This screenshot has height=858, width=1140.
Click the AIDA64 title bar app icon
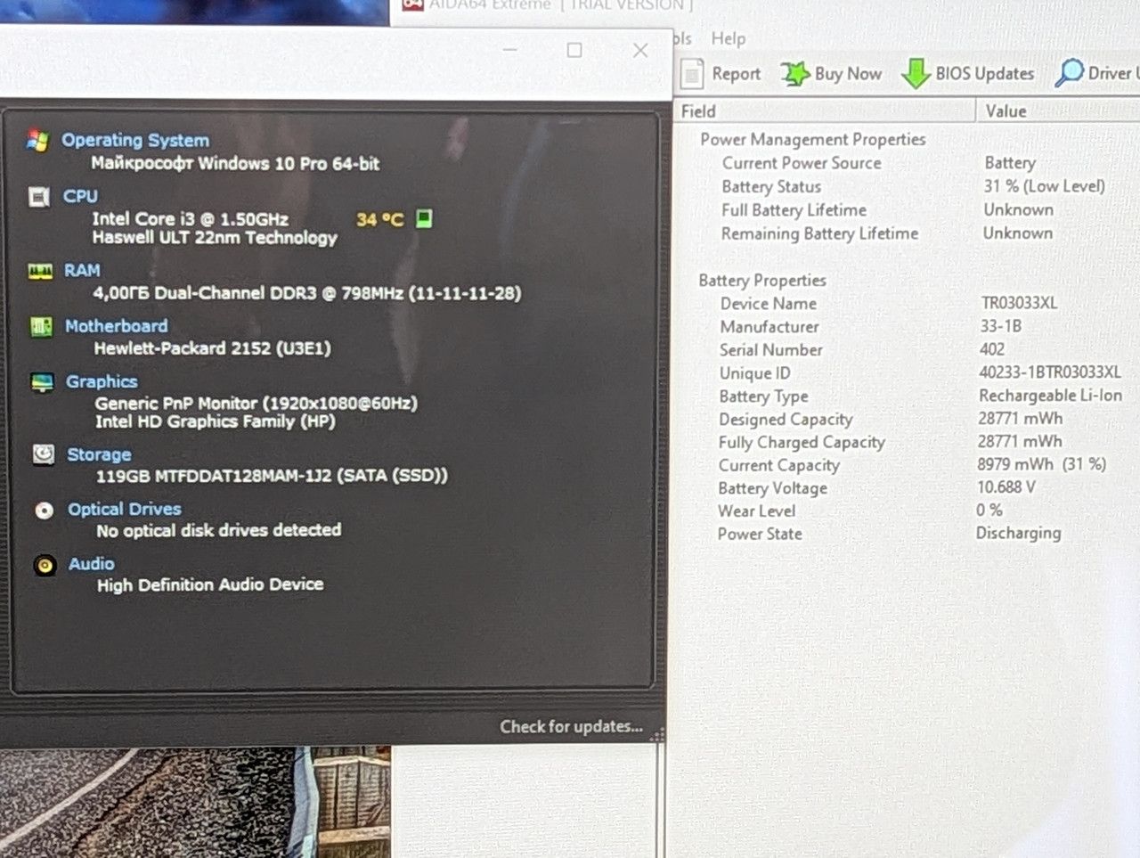click(x=412, y=4)
